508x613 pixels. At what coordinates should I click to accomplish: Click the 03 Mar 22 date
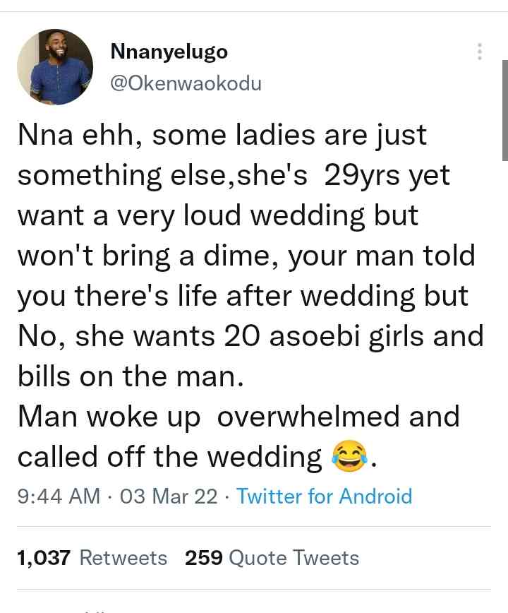point(169,496)
